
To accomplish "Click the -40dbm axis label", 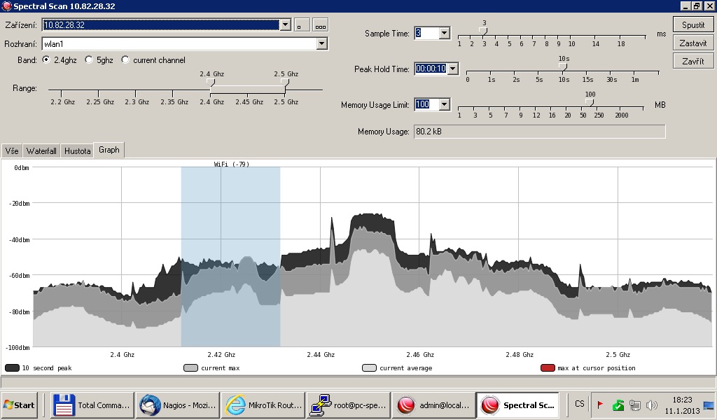I will click(x=19, y=239).
